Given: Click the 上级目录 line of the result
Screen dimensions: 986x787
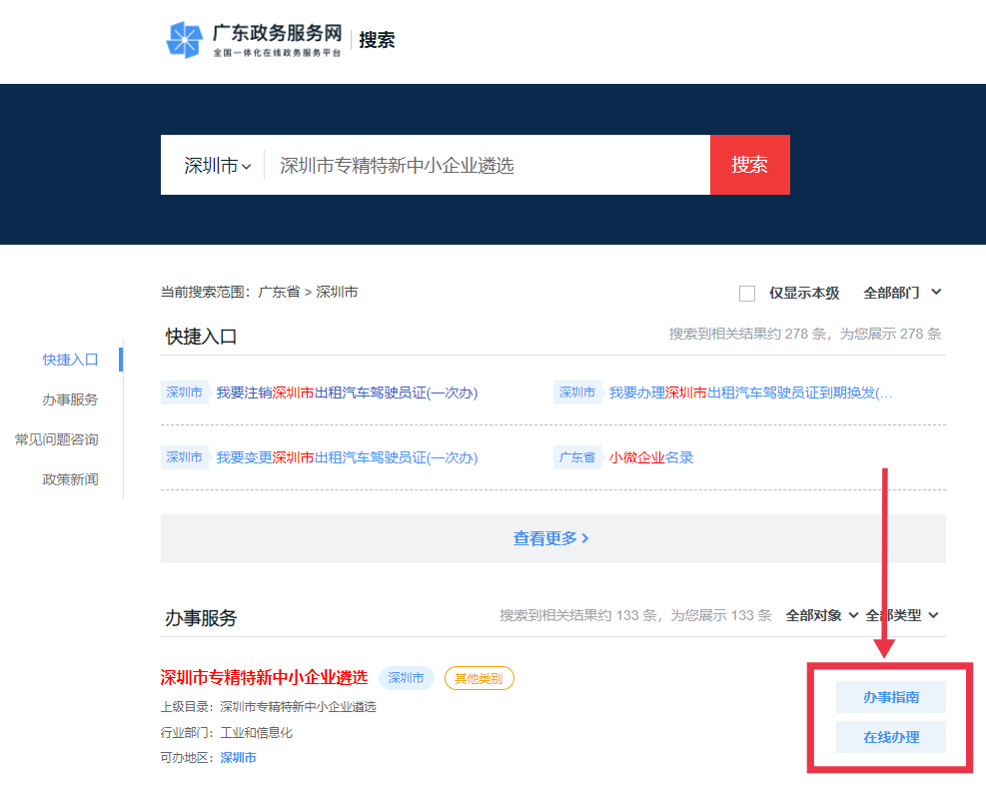Looking at the screenshot, I should coord(268,707).
